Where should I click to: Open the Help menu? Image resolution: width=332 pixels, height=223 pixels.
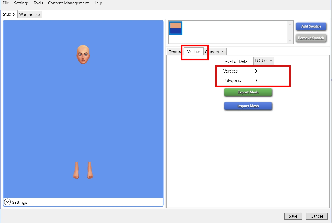[x=98, y=3]
